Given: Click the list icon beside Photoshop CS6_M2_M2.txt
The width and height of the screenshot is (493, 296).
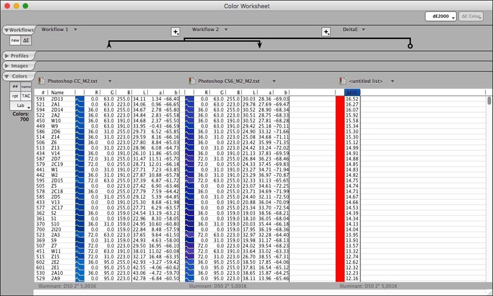Looking at the screenshot, I should pyautogui.click(x=192, y=81).
